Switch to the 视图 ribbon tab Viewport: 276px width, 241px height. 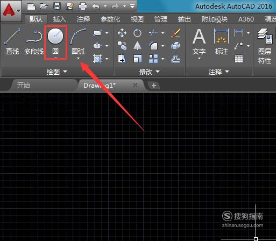point(137,19)
